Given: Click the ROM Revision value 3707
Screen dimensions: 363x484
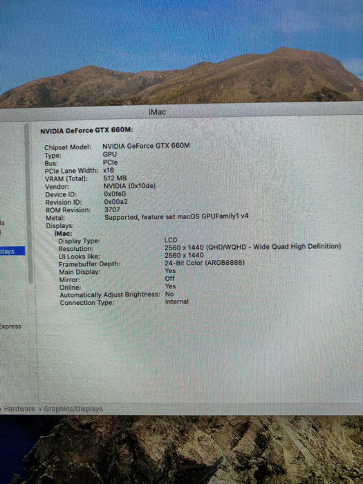Looking at the screenshot, I should [112, 210].
